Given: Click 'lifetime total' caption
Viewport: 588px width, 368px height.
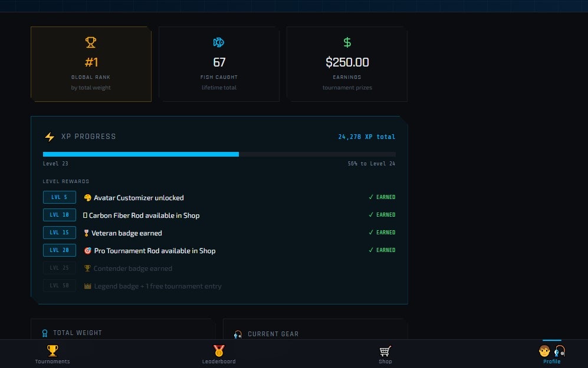Looking at the screenshot, I should (219, 88).
